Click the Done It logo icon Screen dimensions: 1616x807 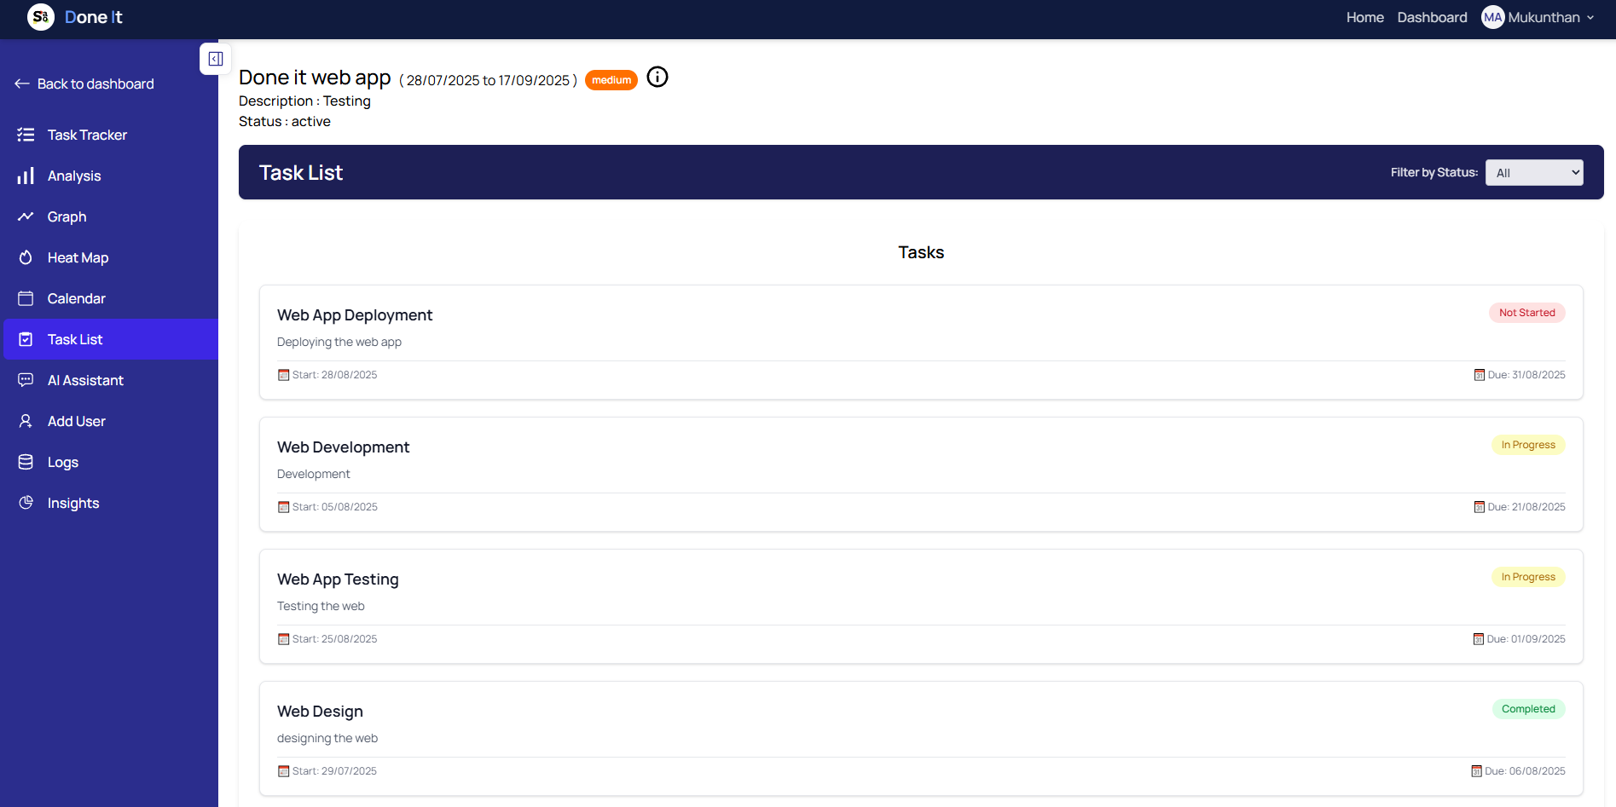(x=41, y=17)
